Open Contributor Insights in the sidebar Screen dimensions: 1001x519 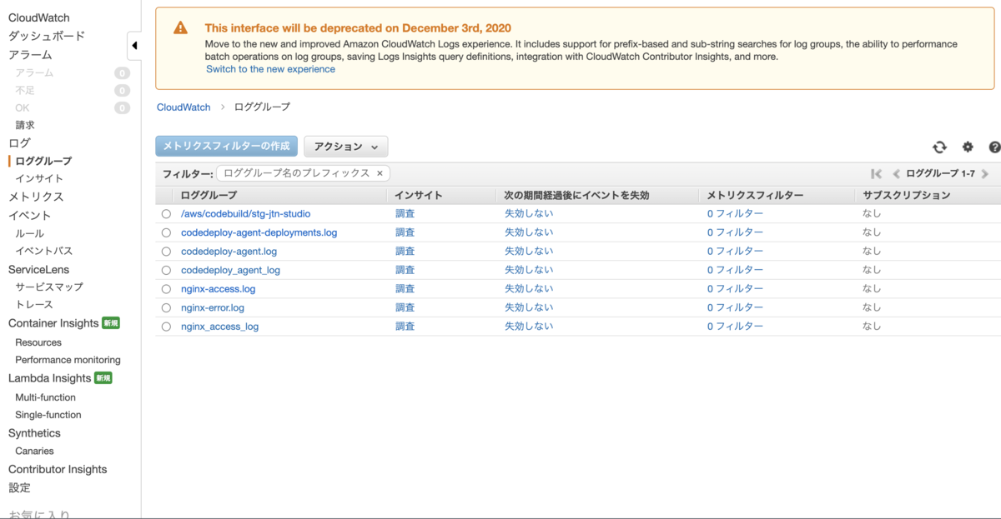click(58, 469)
